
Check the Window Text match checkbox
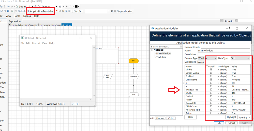point(211,90)
